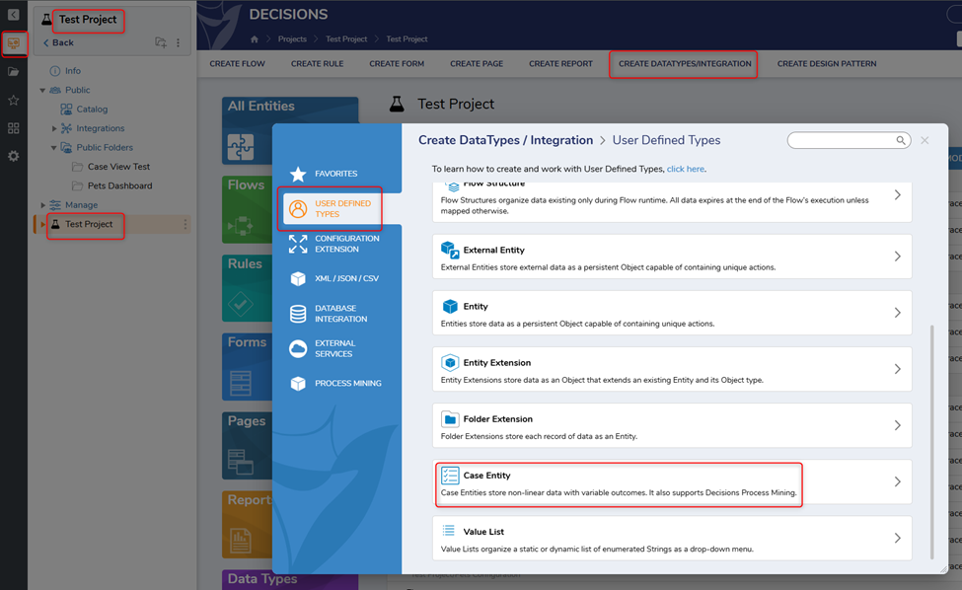Click the 'click here' help link

point(685,170)
